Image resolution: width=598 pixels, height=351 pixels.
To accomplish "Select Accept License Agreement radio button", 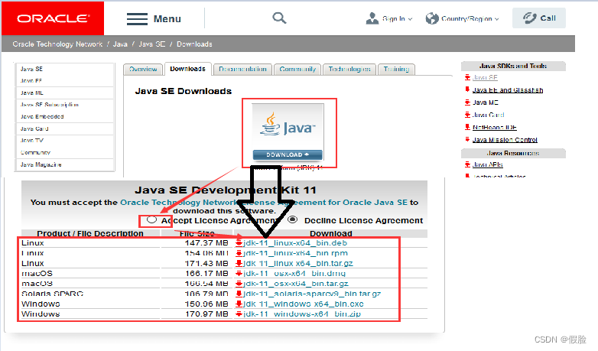I will (x=151, y=219).
